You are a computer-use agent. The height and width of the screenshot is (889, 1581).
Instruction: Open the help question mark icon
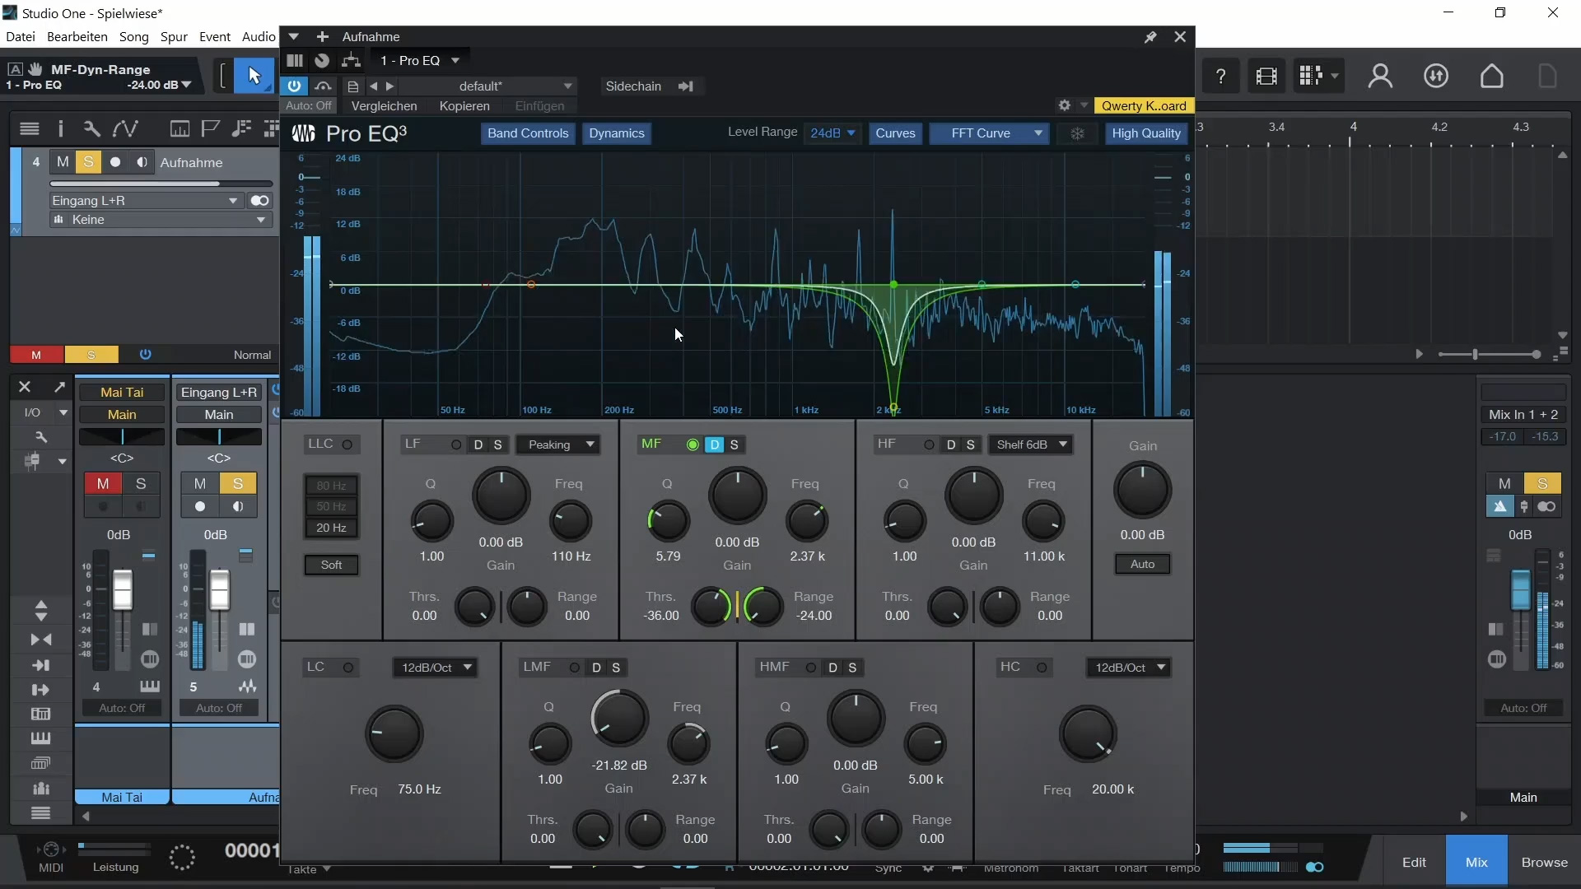[x=1220, y=77]
